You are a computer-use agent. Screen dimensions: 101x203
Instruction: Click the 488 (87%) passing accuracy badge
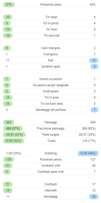[13, 129]
